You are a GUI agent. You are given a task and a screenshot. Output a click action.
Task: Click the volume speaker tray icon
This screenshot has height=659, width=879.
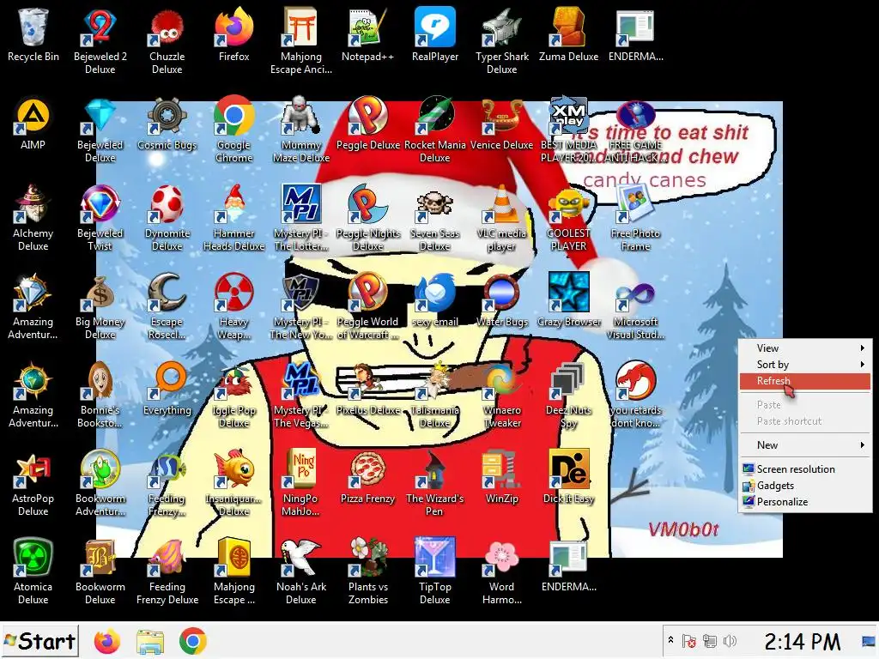pyautogui.click(x=730, y=641)
